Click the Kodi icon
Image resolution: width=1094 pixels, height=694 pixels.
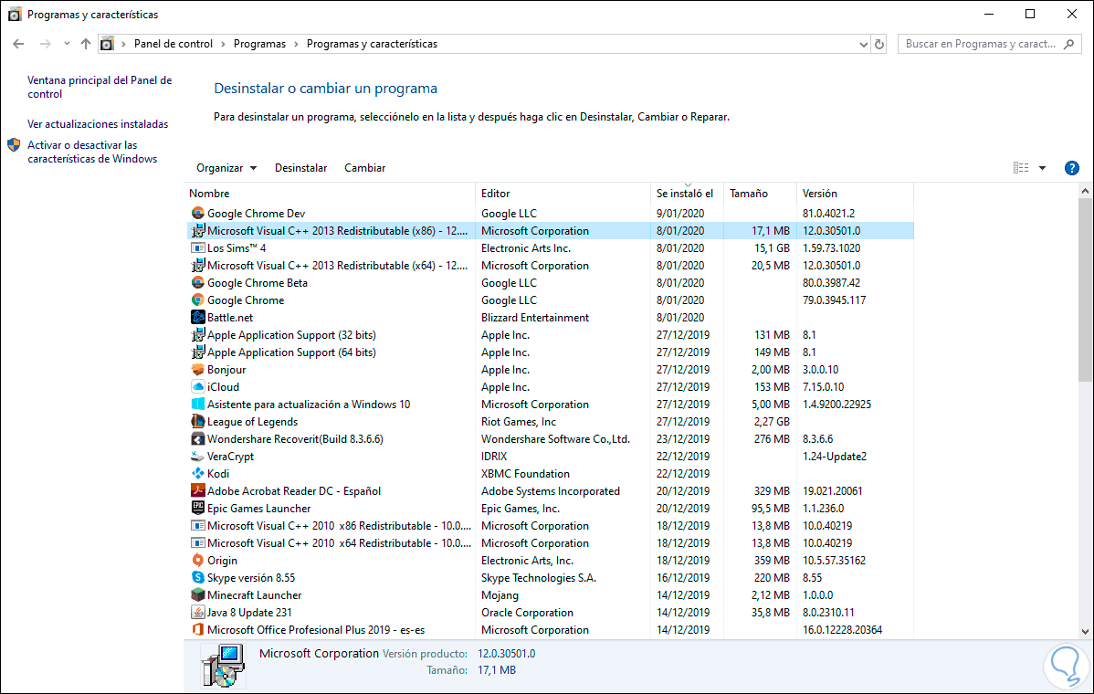(198, 474)
